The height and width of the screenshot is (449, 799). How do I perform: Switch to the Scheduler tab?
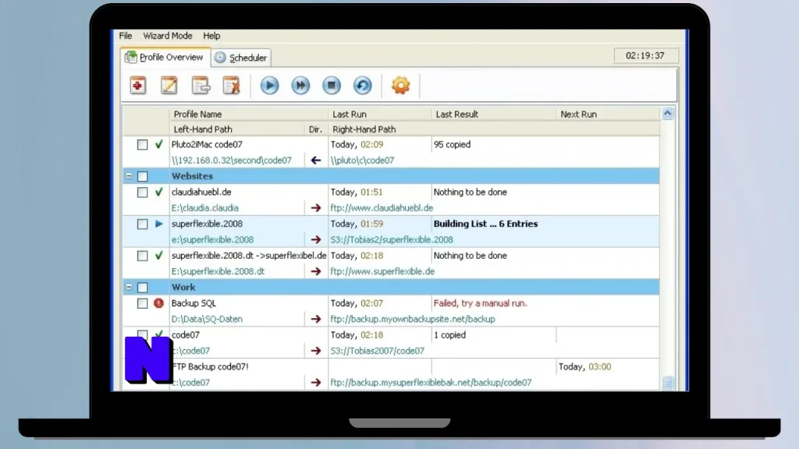241,58
